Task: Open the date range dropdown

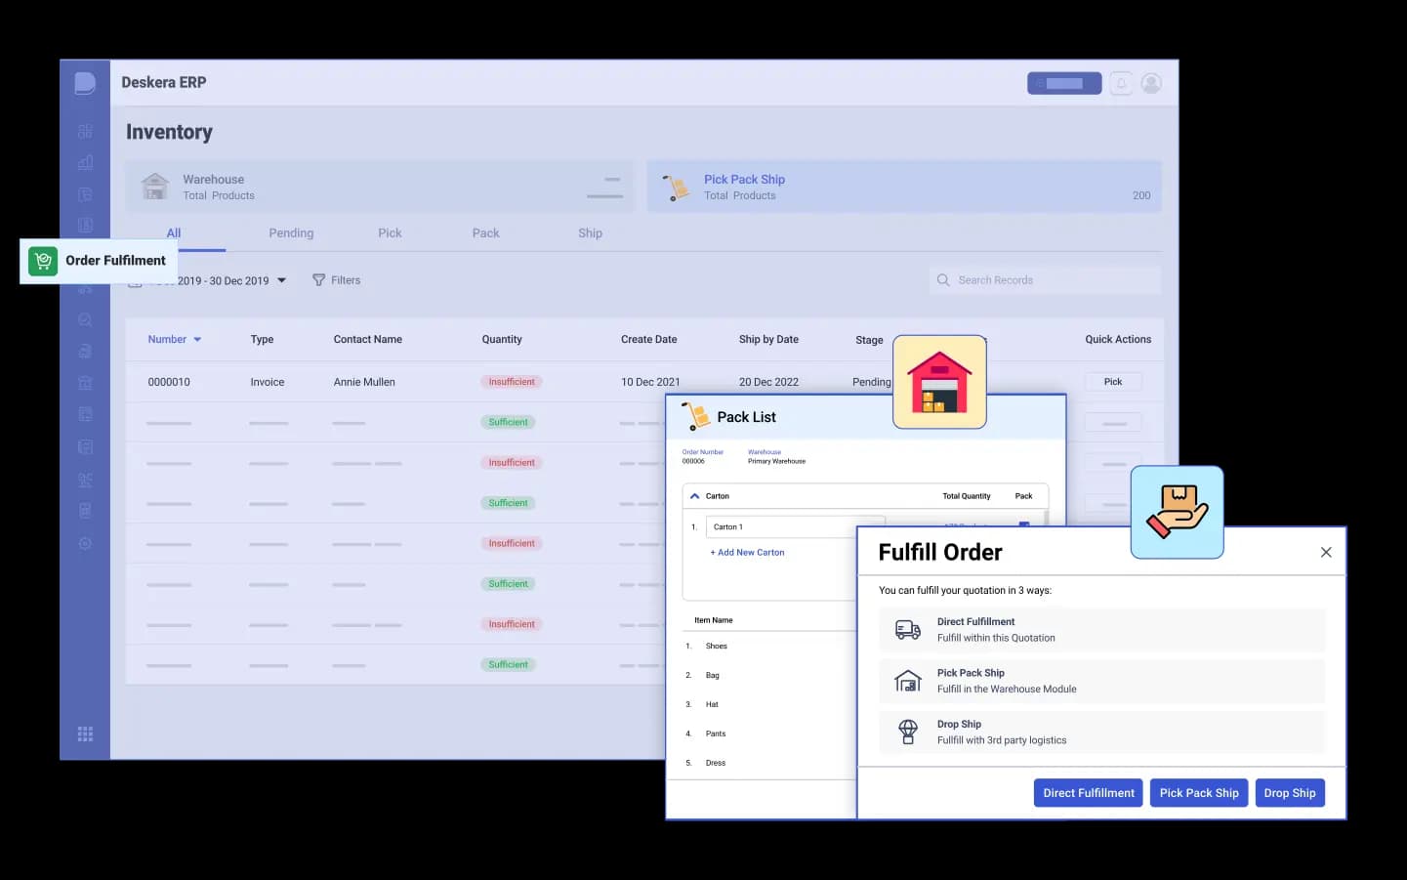Action: (x=281, y=280)
